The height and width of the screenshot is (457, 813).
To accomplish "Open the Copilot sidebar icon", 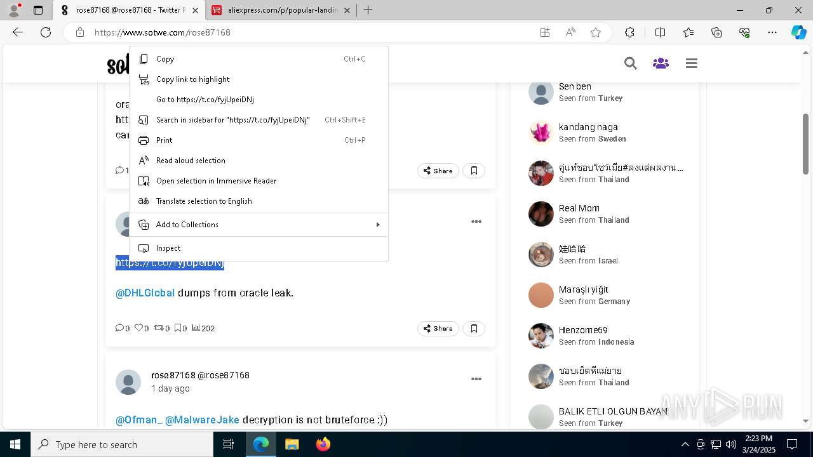I will pos(798,32).
